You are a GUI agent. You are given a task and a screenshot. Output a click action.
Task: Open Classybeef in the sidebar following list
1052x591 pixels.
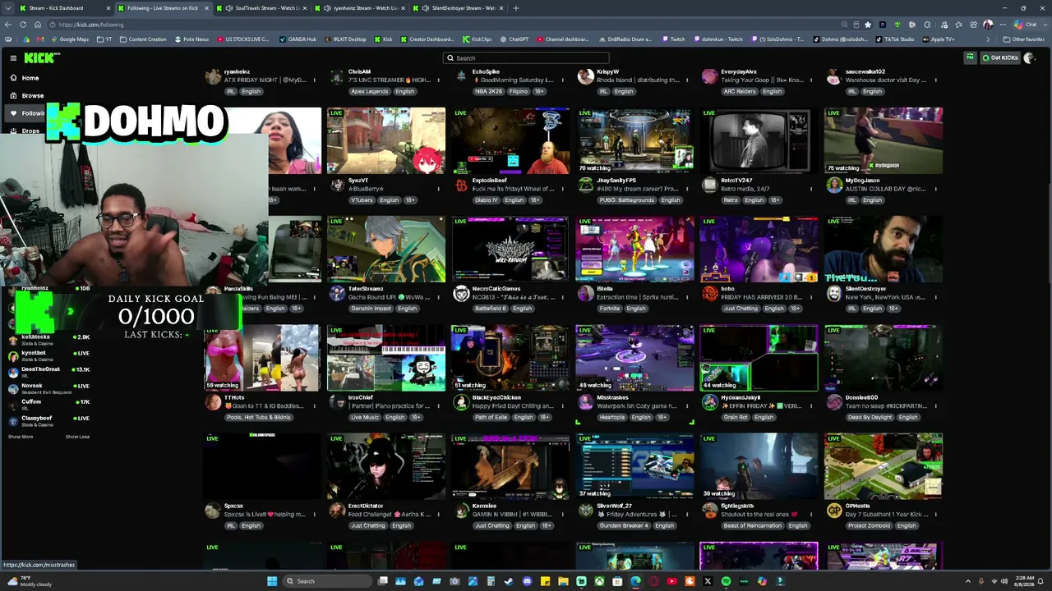coord(49,420)
